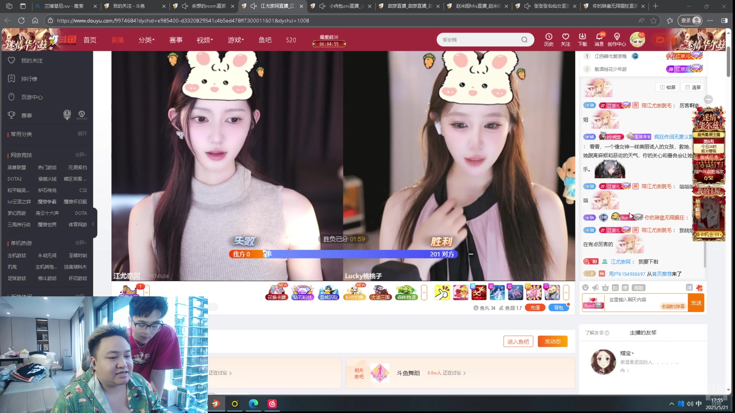Open the 大话三国 activity icon
This screenshot has height=413, width=735.
pyautogui.click(x=380, y=293)
